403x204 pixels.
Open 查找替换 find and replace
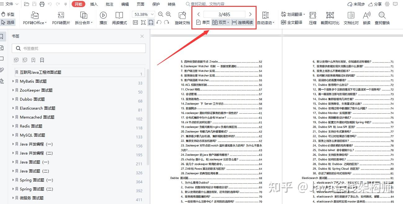(382, 18)
